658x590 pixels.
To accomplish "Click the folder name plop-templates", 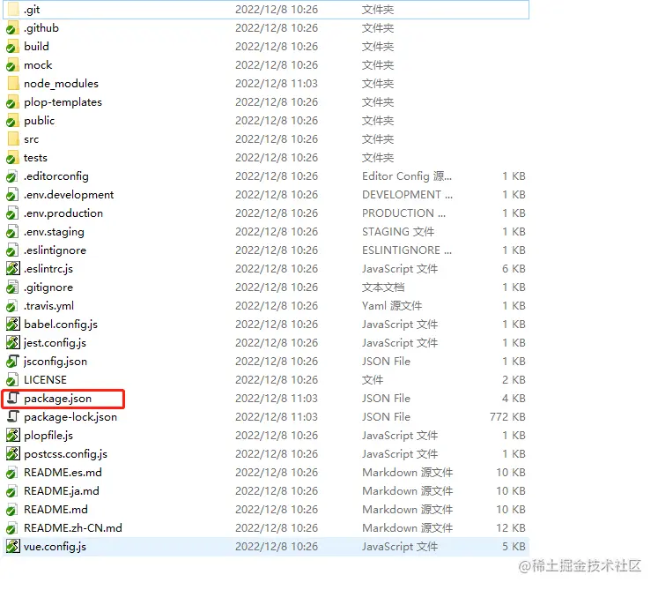I will pyautogui.click(x=63, y=102).
